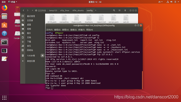181x102 pixels.
Task: Open the clock and calendar panel
Action: click(95, 2)
